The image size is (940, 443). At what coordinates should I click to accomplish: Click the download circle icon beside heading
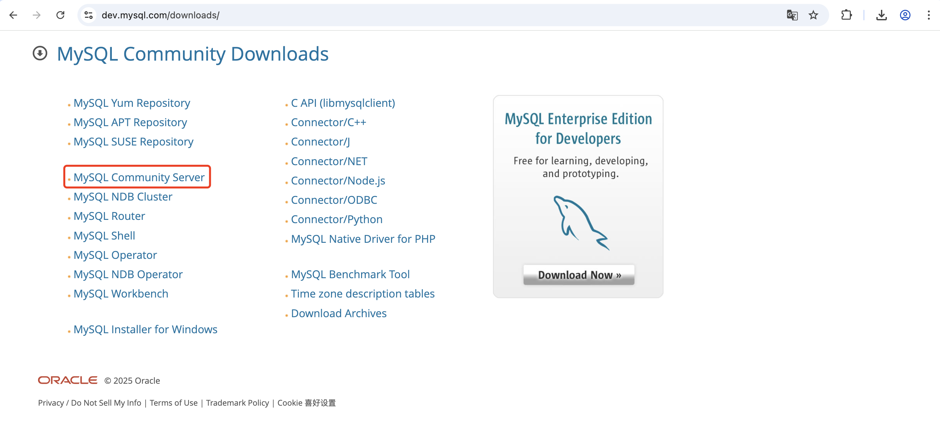40,54
